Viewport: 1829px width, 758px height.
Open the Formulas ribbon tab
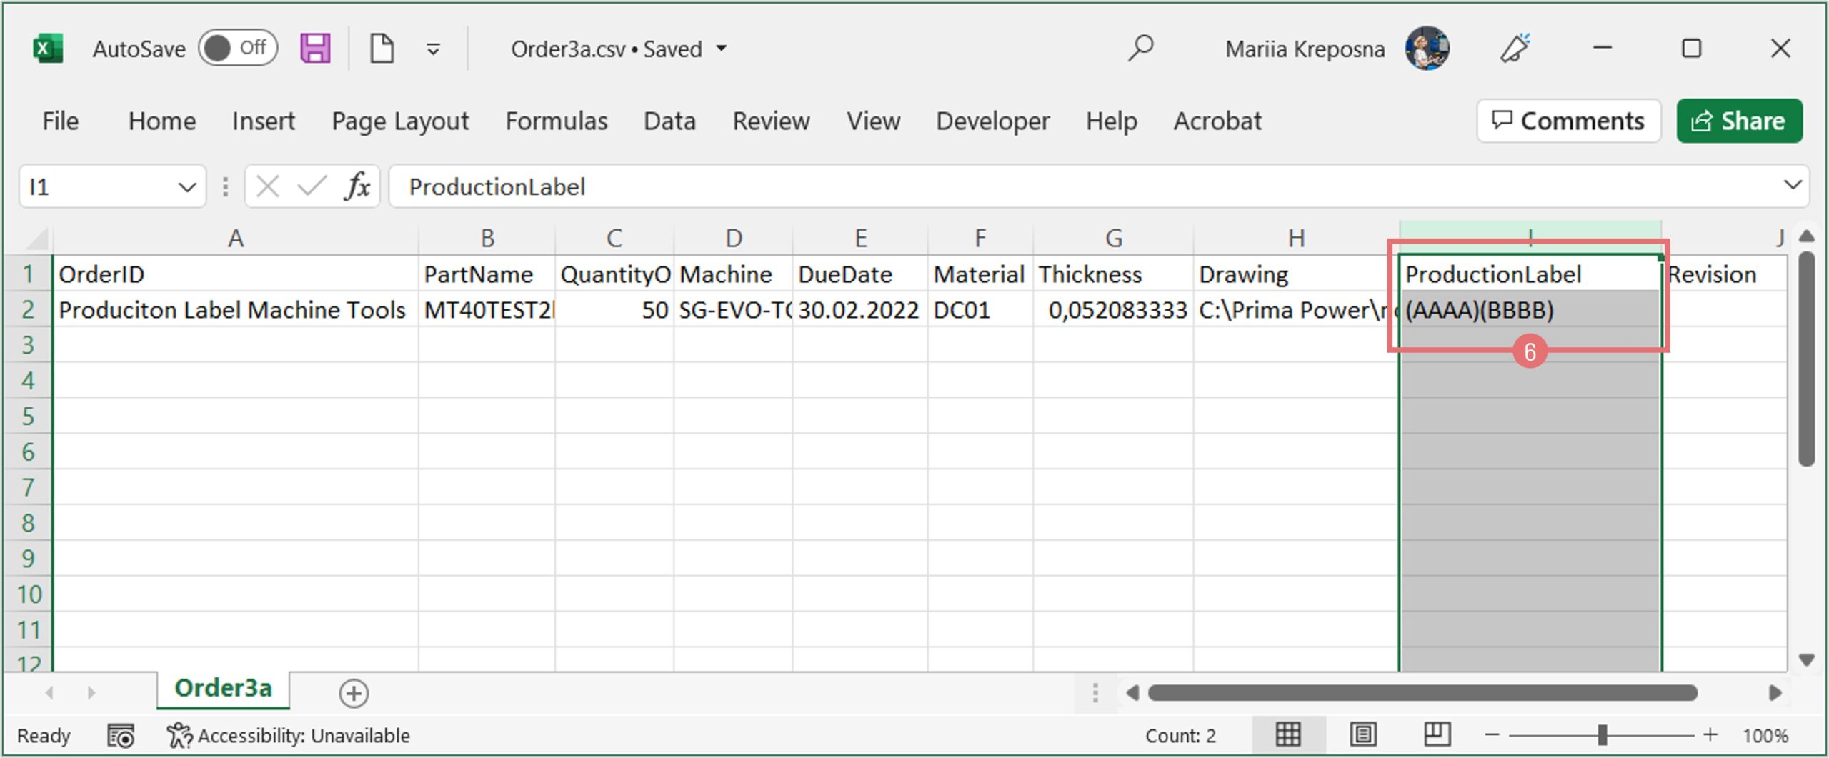(x=556, y=121)
